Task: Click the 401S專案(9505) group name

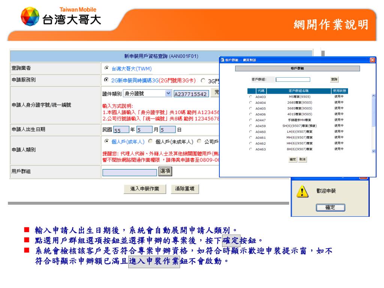Action: (300, 114)
